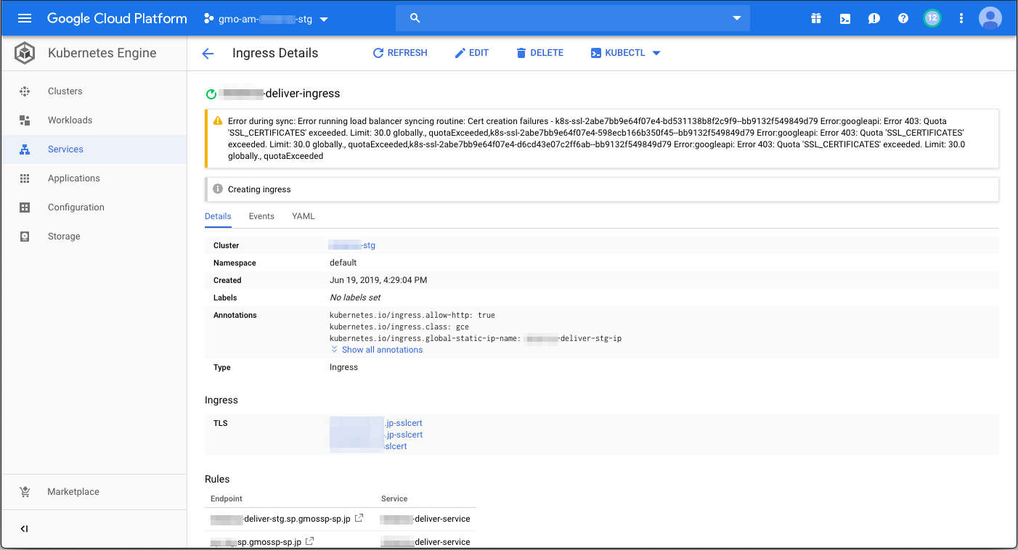Click the DELETE button
1018x550 pixels.
[x=539, y=53]
